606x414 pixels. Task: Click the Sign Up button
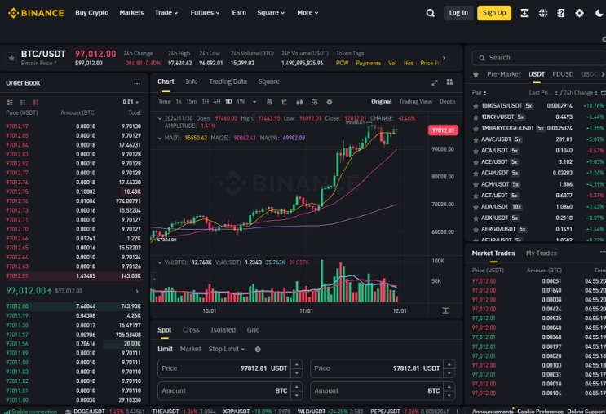pyautogui.click(x=494, y=13)
